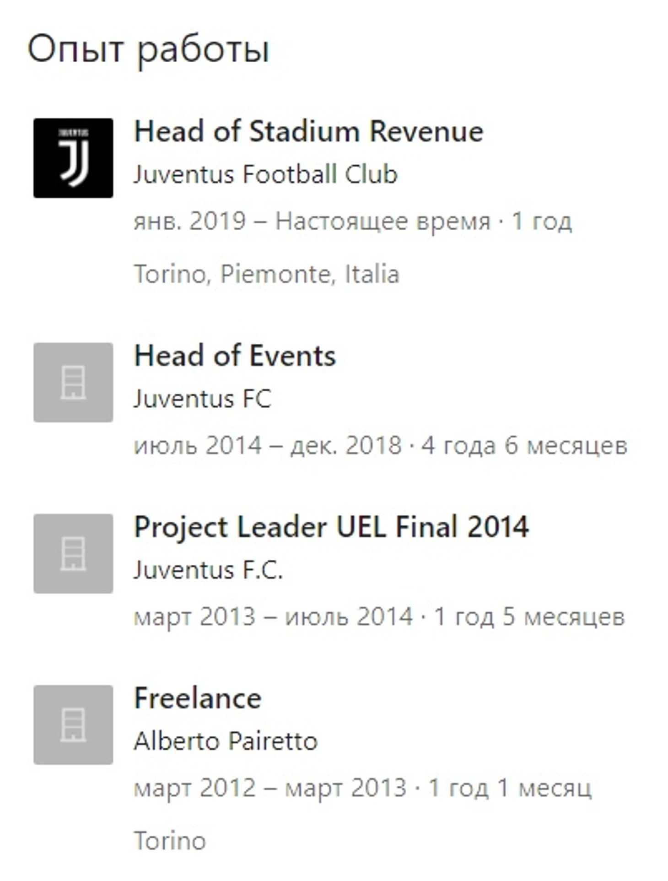Click the Project Leader UEL Final company icon
This screenshot has height=881, width=668.
pos(73,553)
